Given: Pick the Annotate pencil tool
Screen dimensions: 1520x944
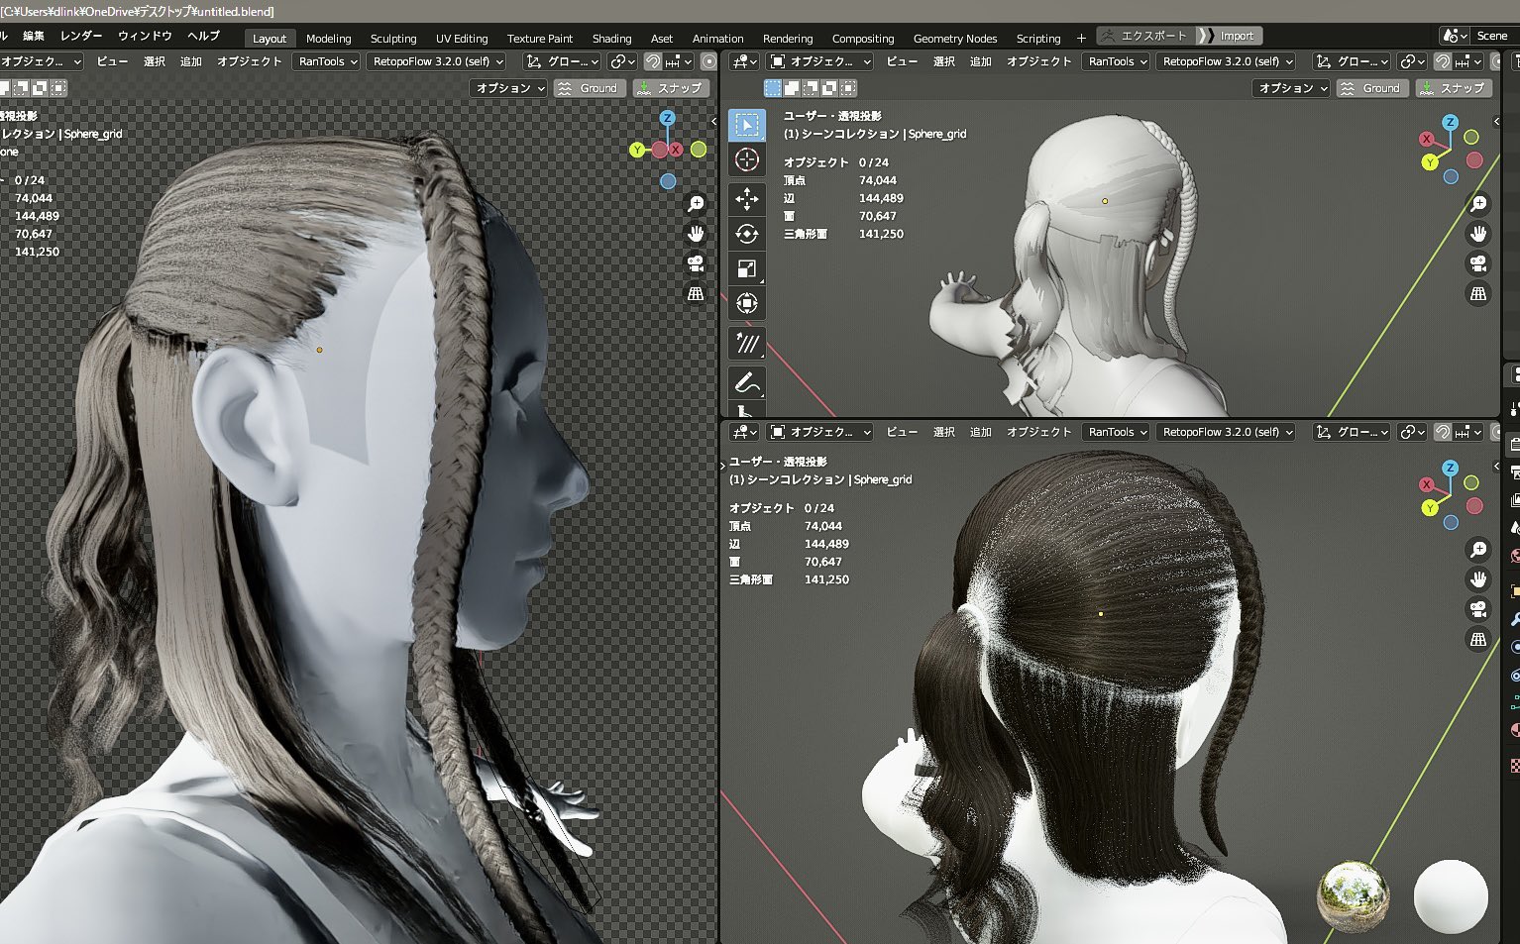Looking at the screenshot, I should click(747, 382).
